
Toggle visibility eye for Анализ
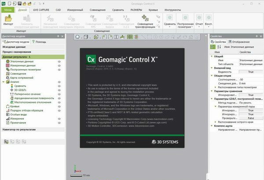[x=59, y=82]
